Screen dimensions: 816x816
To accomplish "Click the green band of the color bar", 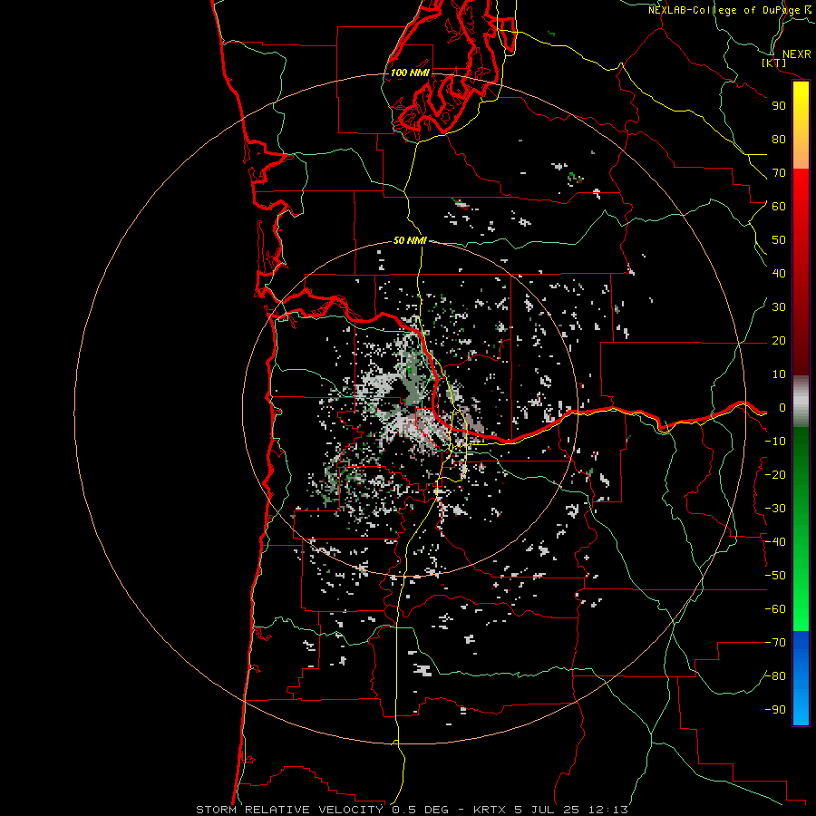I will pos(801,529).
